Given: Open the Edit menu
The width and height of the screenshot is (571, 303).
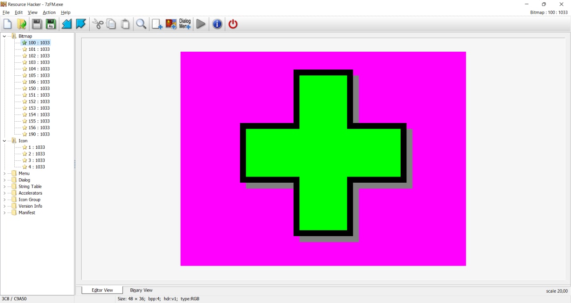Looking at the screenshot, I should click(x=19, y=12).
